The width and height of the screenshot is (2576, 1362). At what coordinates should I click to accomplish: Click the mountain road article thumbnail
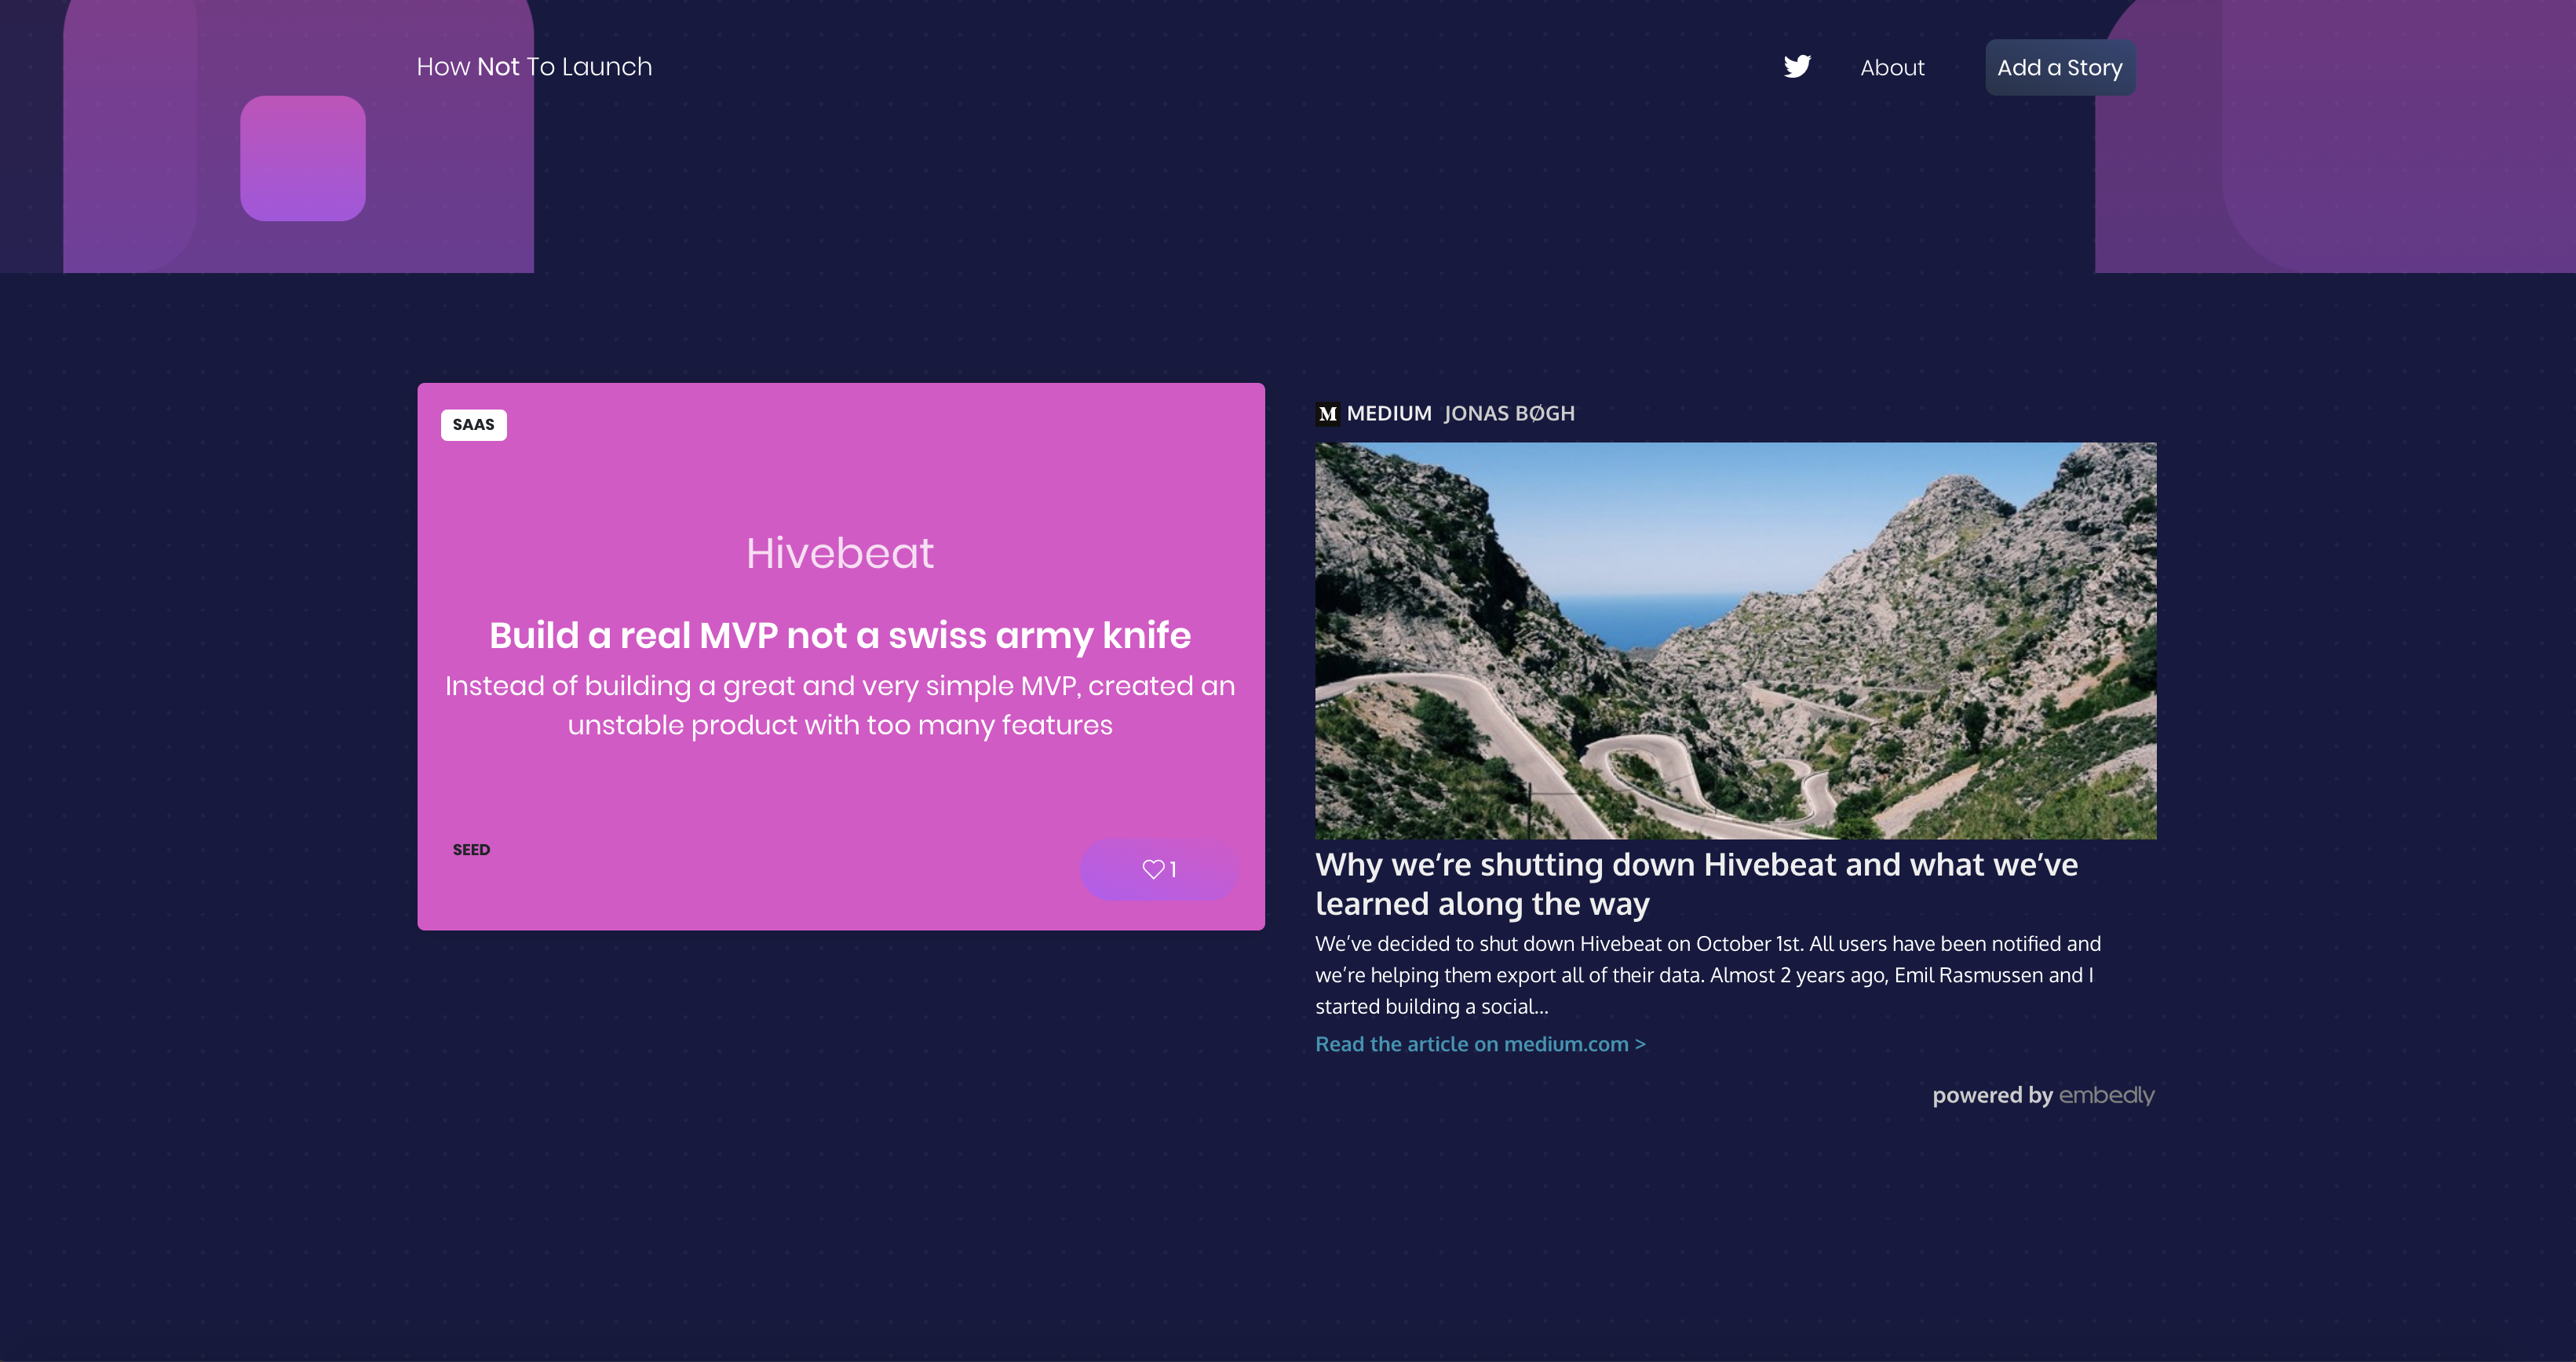coord(1736,640)
